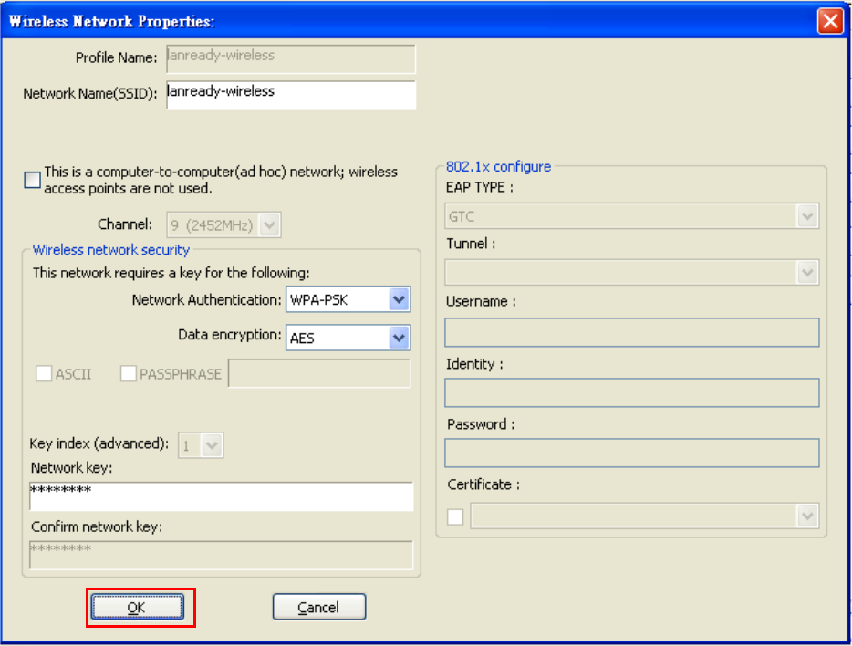Tick the Certificate checkbox
Image resolution: width=852 pixels, height=646 pixels.
point(455,516)
